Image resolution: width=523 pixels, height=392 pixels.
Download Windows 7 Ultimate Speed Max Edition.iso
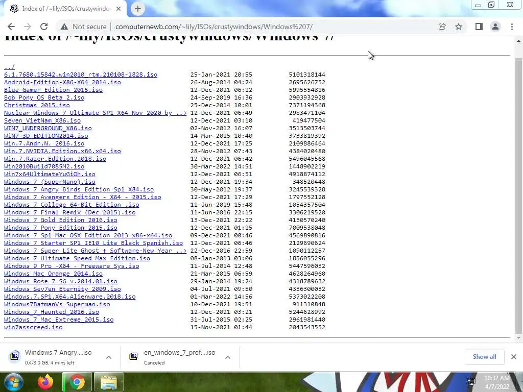click(77, 259)
